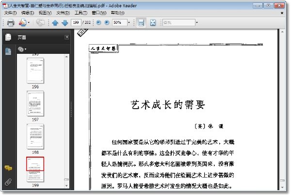Click document scroll down arrow
291x196 pixels.
coord(282,187)
